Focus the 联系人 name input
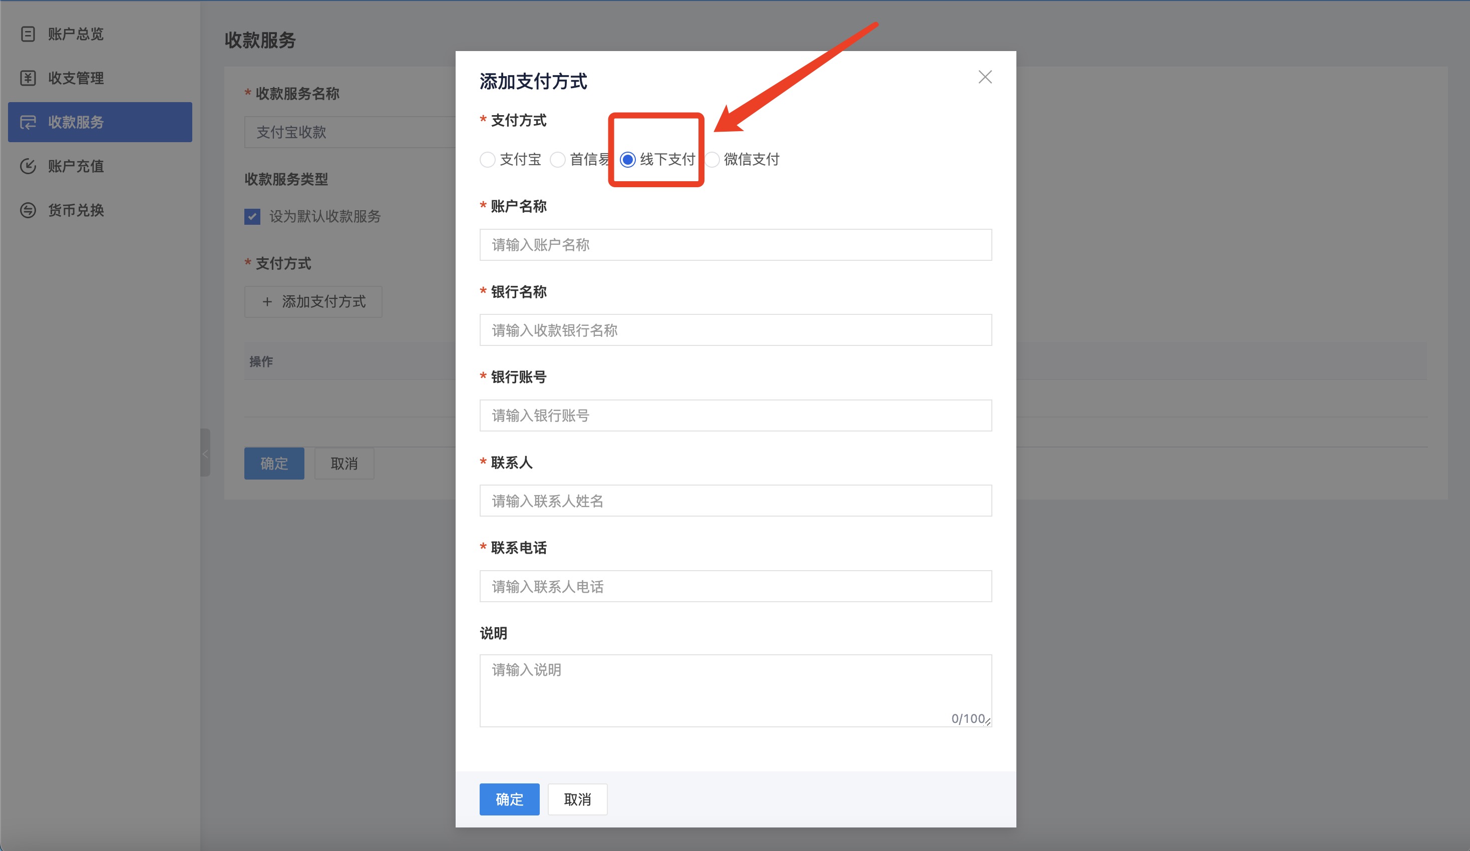 click(x=736, y=501)
